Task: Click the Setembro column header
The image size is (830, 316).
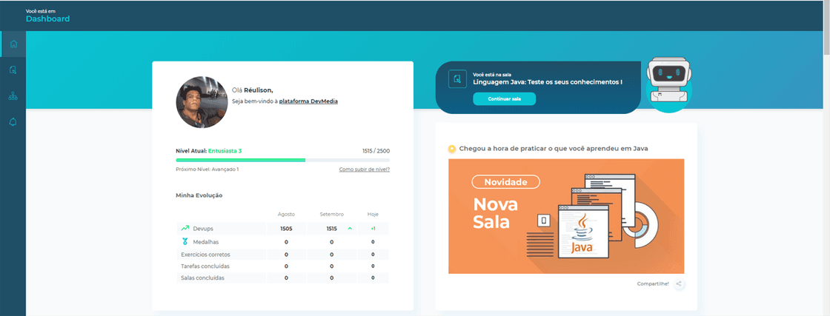Action: point(332,214)
